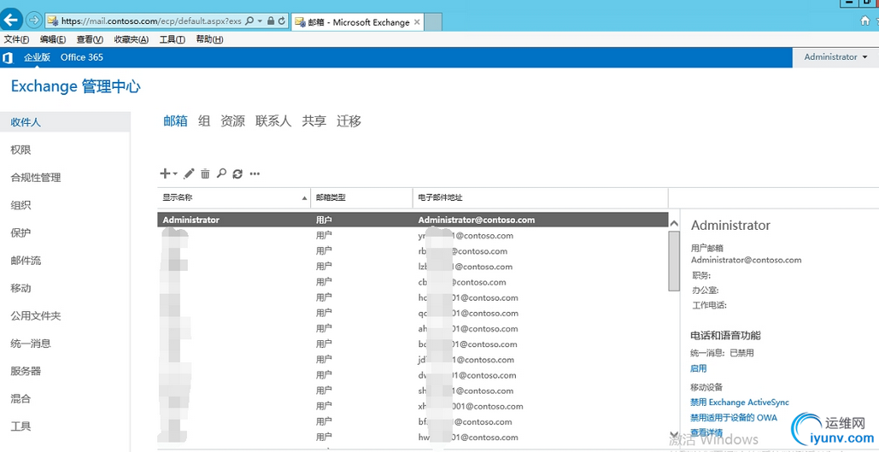Click the 邮箱类型 column header

coord(361,198)
